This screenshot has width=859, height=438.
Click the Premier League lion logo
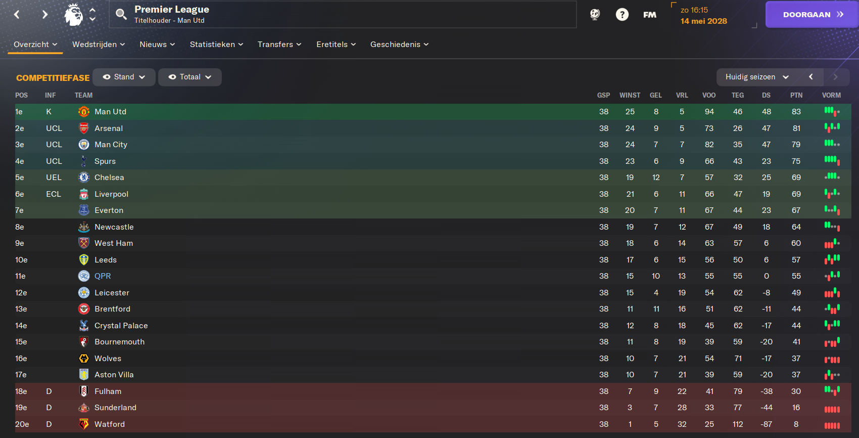[x=74, y=14]
